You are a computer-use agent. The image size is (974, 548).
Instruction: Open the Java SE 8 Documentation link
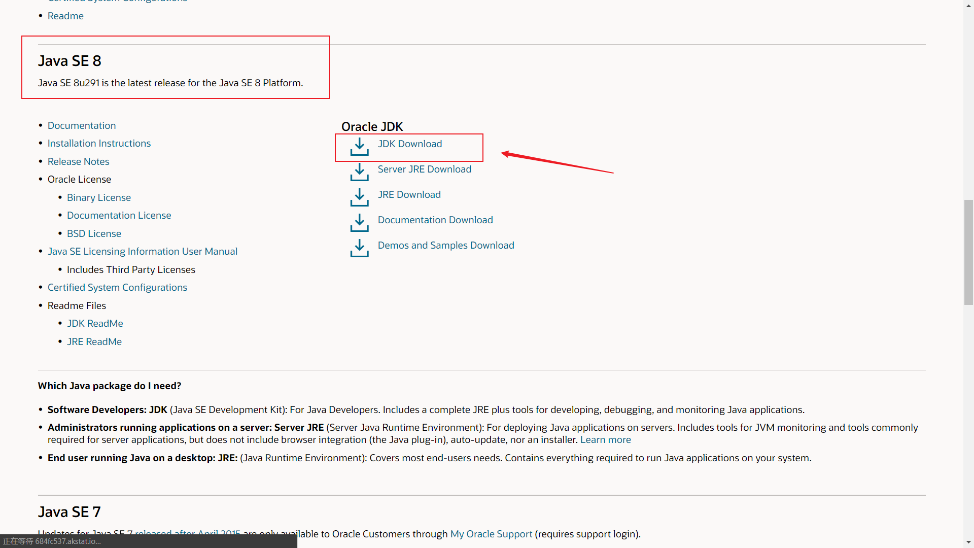(82, 126)
